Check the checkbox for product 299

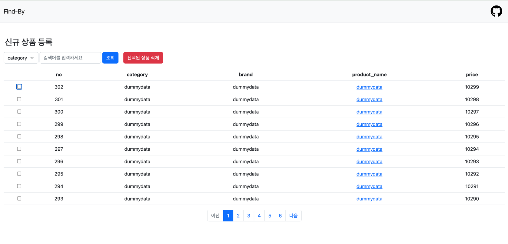pos(19,124)
